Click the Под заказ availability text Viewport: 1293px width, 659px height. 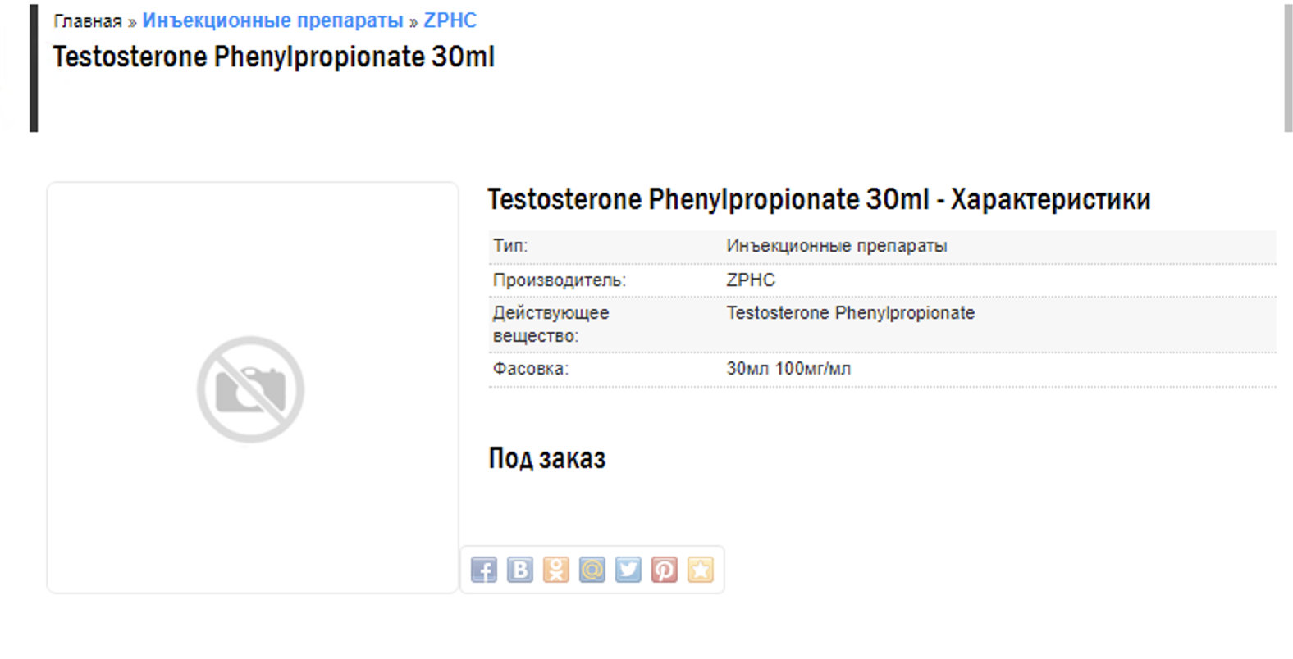(x=547, y=458)
